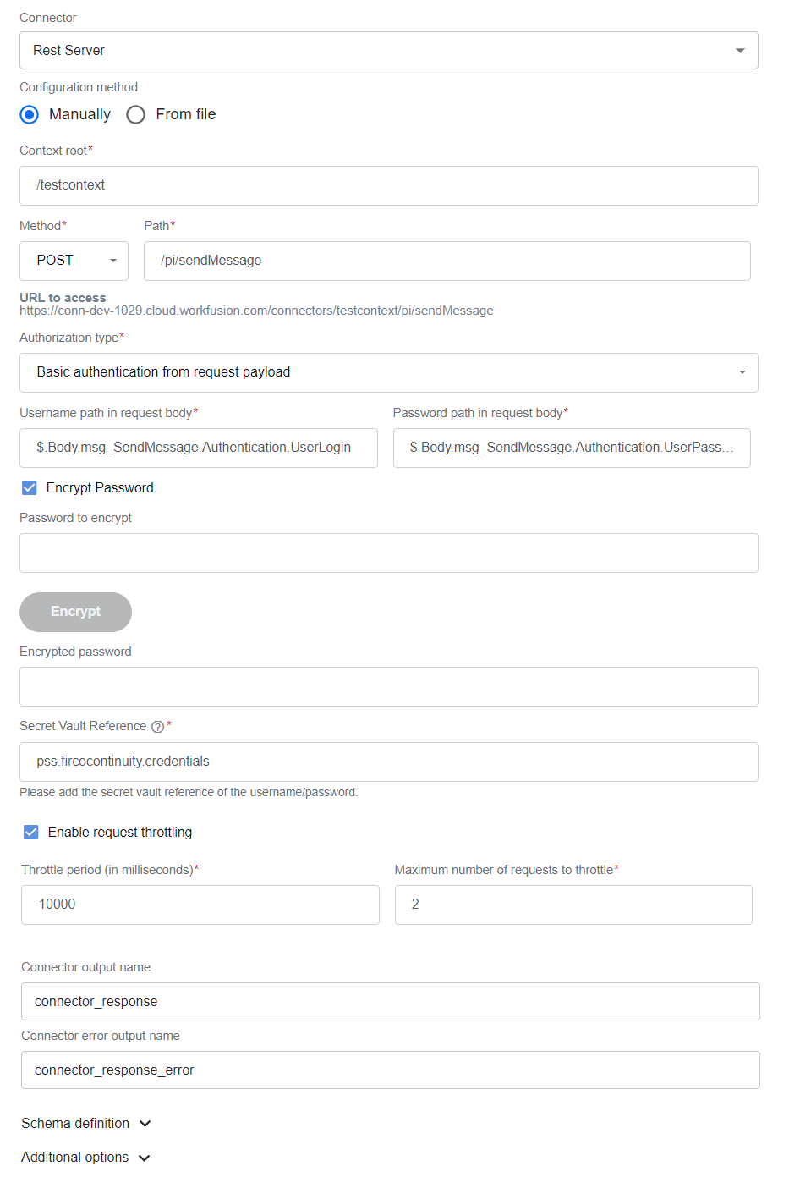
Task: Open the Authorization type dropdown
Action: [x=389, y=372]
